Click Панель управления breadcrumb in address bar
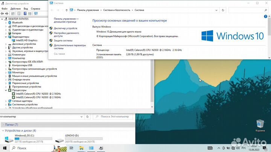The height and width of the screenshot is (152, 271). [x=88, y=10]
